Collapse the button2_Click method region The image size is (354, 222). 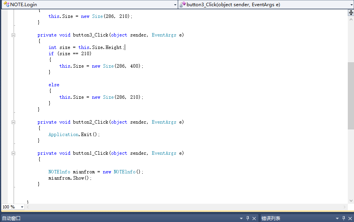[x=13, y=122]
